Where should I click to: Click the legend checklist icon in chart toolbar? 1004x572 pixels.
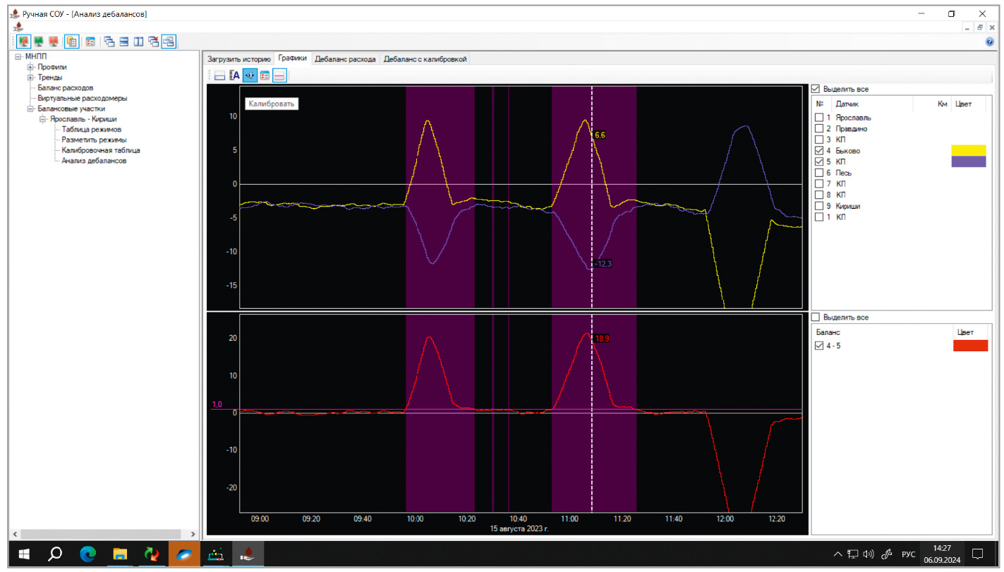[265, 75]
